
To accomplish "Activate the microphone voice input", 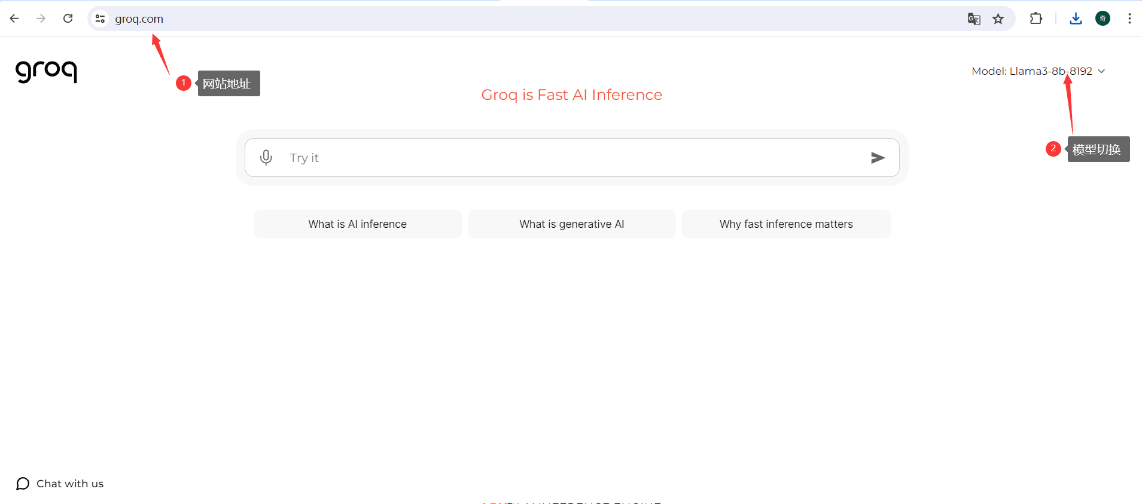I will pyautogui.click(x=266, y=157).
